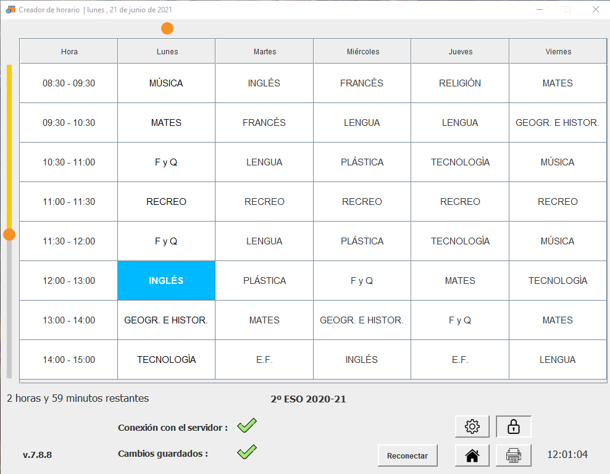
Task: Click the orange vertical slider handle
Action: point(9,235)
